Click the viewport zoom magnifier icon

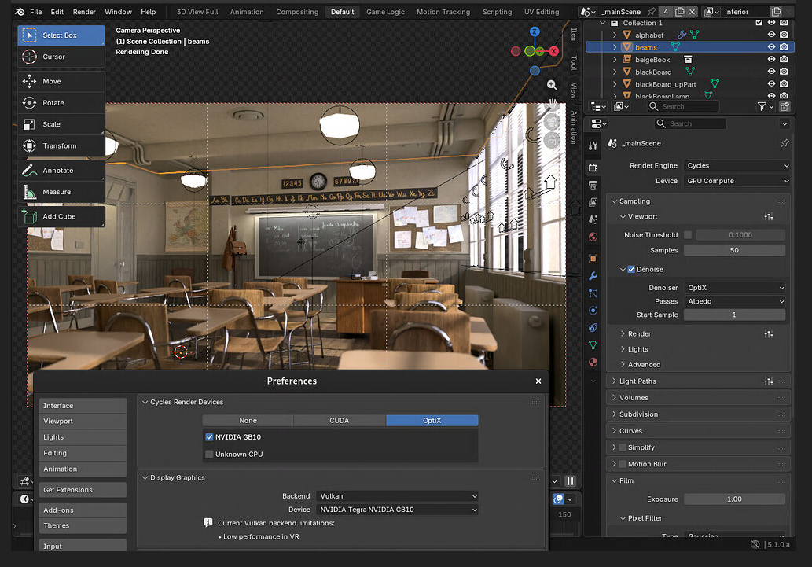[552, 85]
